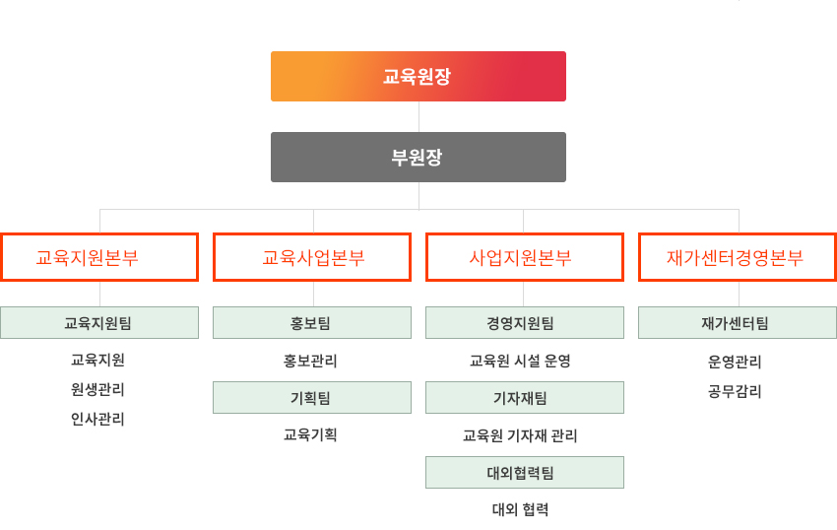Viewport: 837px width, 530px height.
Task: Select the 부원장 gray box
Action: 418,158
